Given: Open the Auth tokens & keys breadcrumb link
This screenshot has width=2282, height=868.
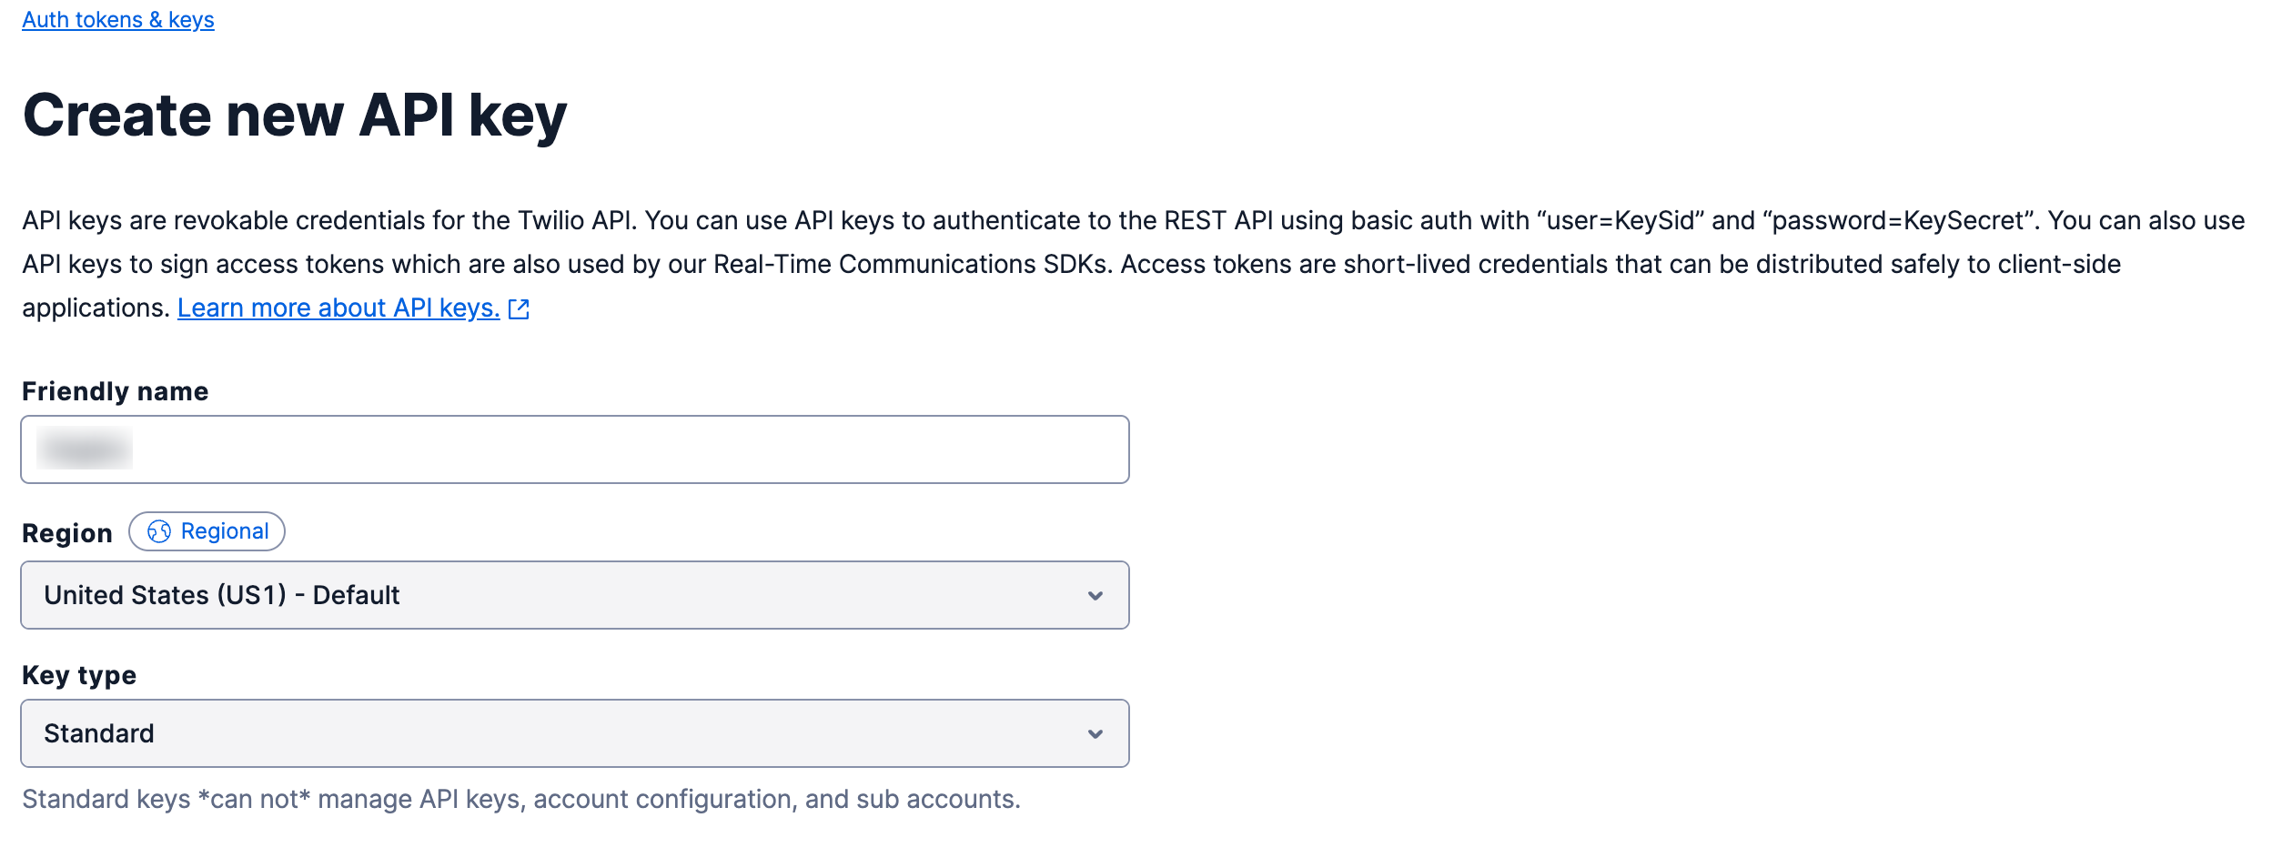Looking at the screenshot, I should [118, 20].
